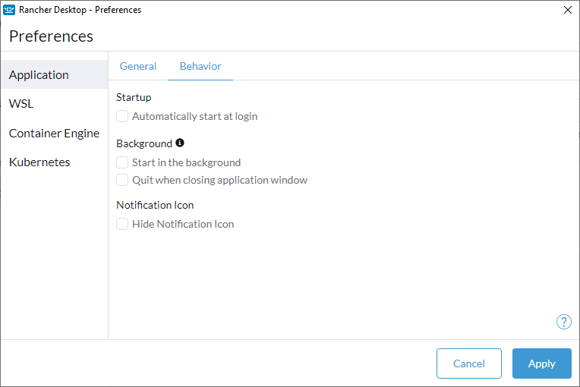Open the Container Engine preferences section
580x387 pixels.
[55, 133]
